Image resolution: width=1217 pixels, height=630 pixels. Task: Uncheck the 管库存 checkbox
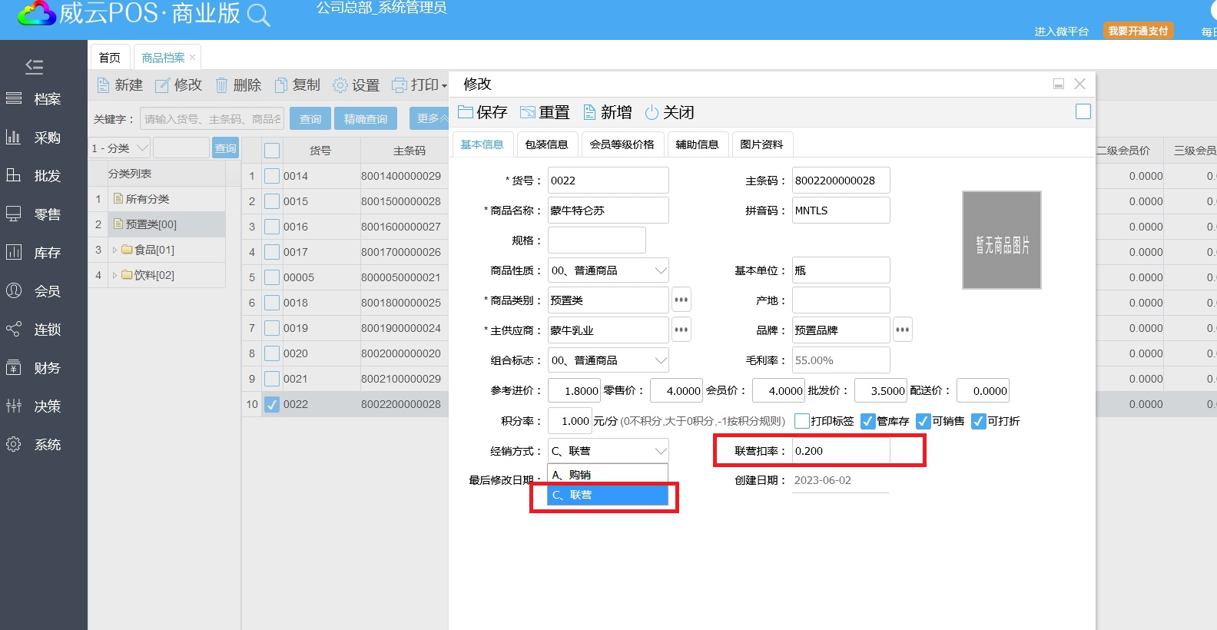coord(868,421)
